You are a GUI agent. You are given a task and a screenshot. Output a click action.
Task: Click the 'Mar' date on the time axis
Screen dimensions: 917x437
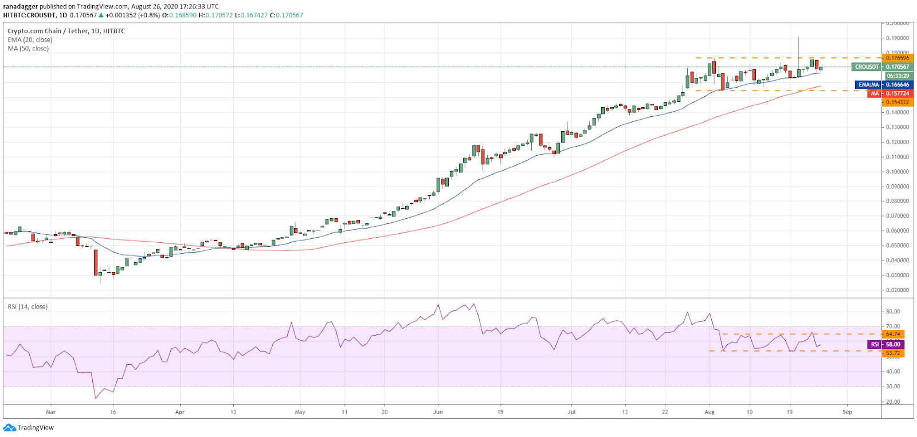[51, 412]
